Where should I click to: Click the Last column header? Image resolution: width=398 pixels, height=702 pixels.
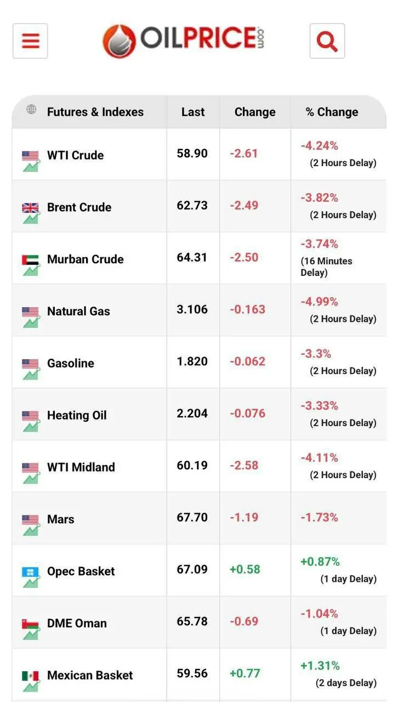[x=193, y=112]
